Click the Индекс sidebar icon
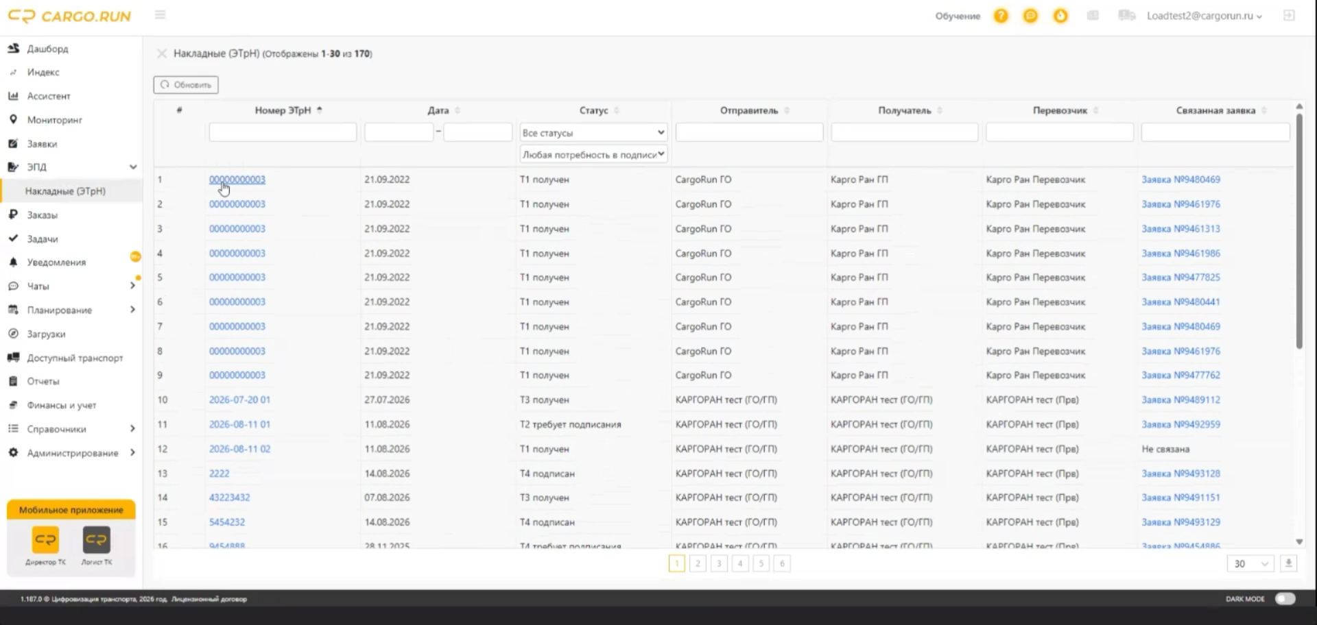Screen dimensions: 1317x625 tap(13, 72)
